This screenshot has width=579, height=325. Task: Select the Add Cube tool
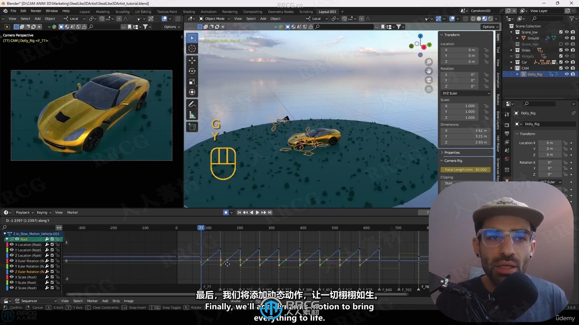(x=192, y=127)
